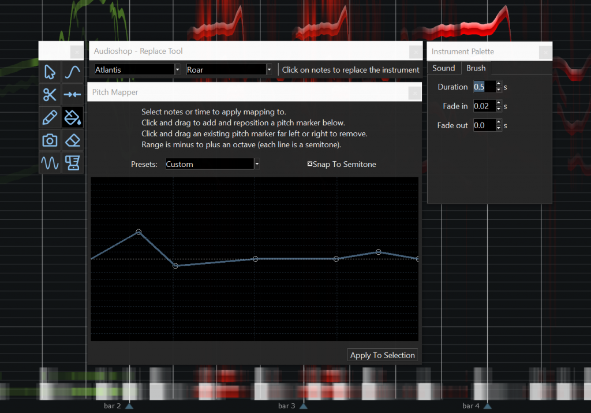Close the Instrument Palette panel

545,52
